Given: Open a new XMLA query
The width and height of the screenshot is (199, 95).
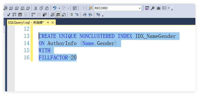Looking at the screenshot, I should [x=22, y=8].
